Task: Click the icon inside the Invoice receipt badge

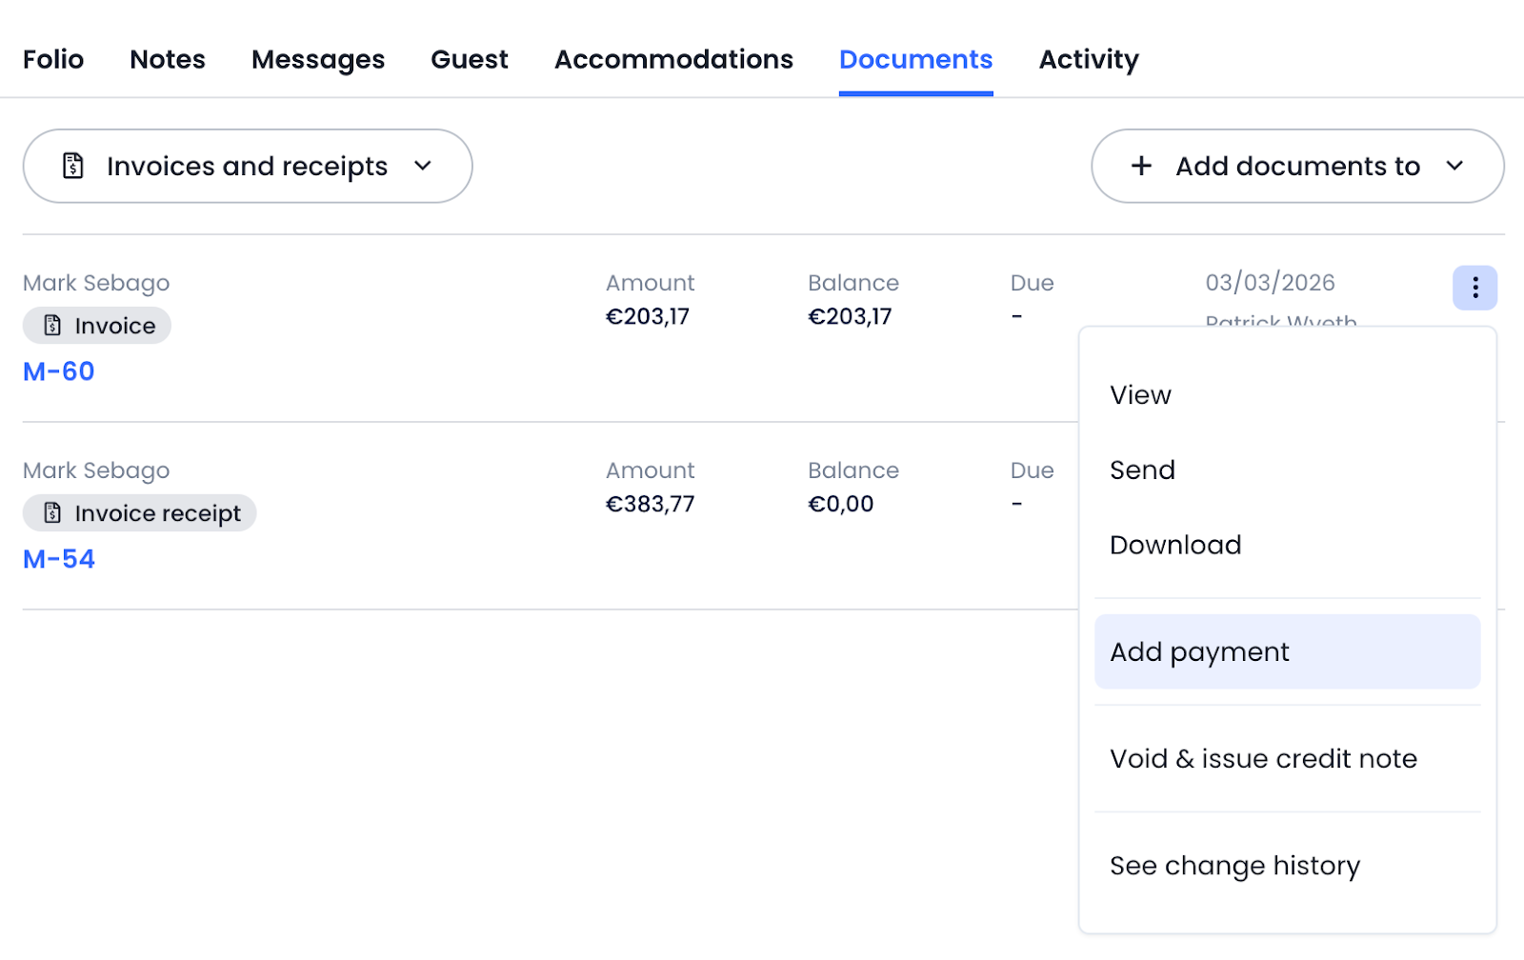Action: tap(53, 513)
